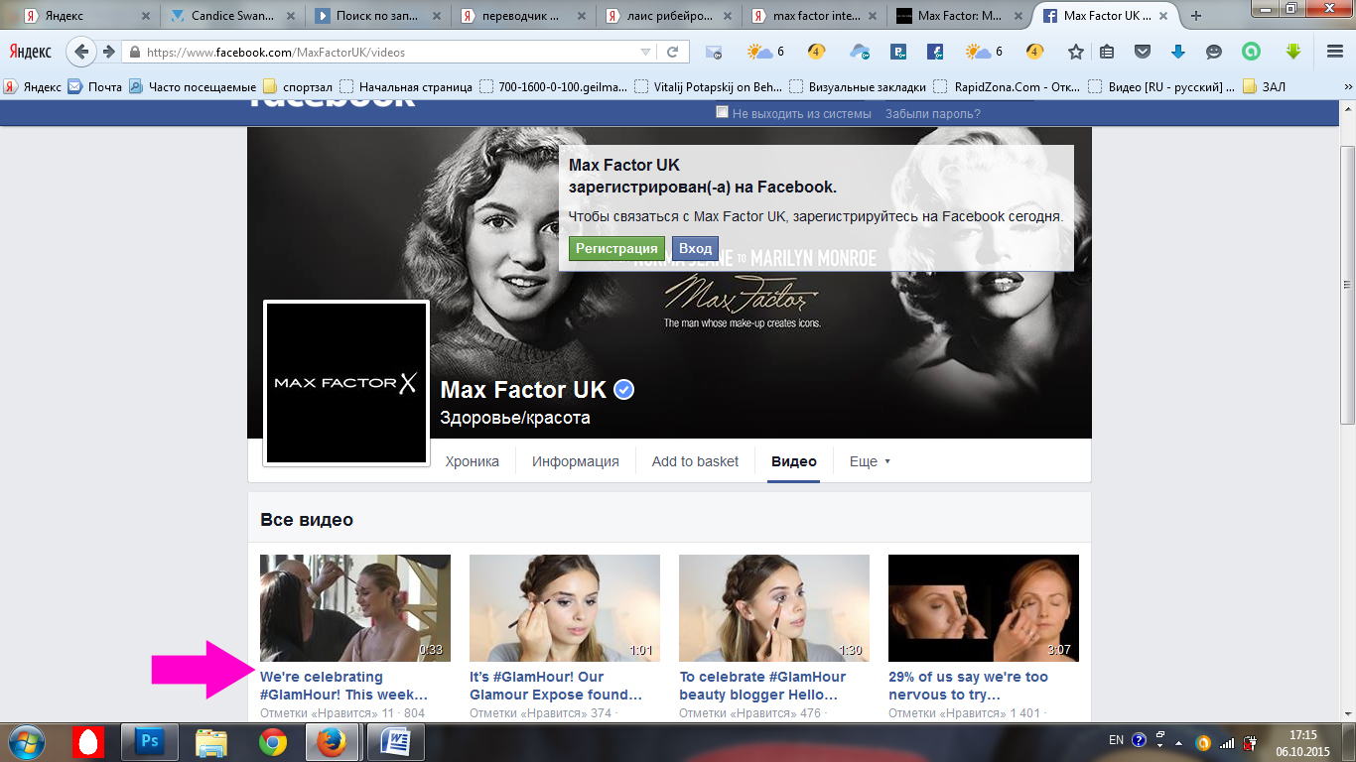Open the 'To celebrate #GlamHour beauty blogger' video title
Viewport: 1356px width, 762px height.
764,686
